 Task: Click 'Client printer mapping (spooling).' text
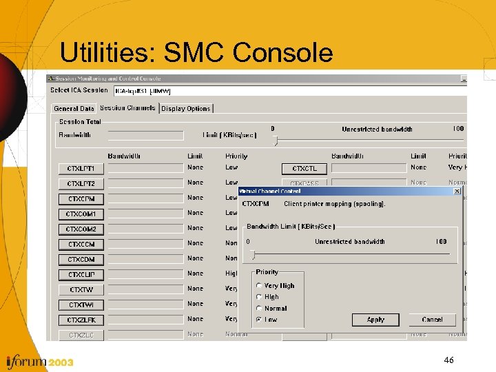[x=334, y=204]
